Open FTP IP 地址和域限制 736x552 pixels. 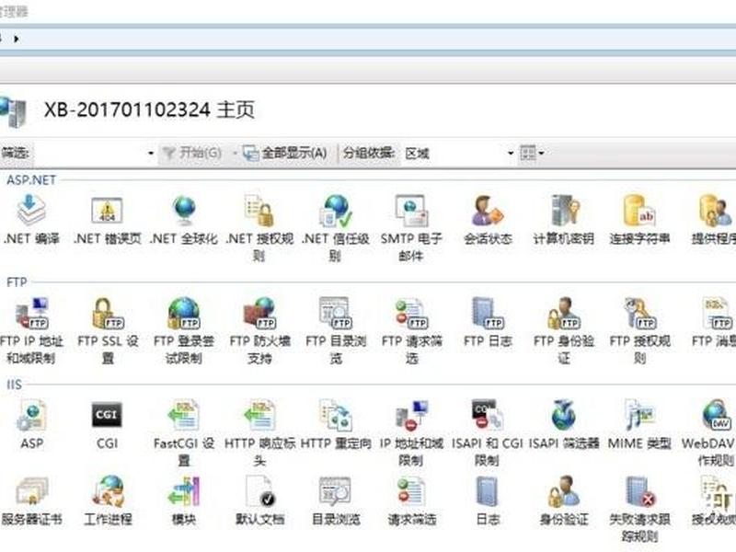31,331
